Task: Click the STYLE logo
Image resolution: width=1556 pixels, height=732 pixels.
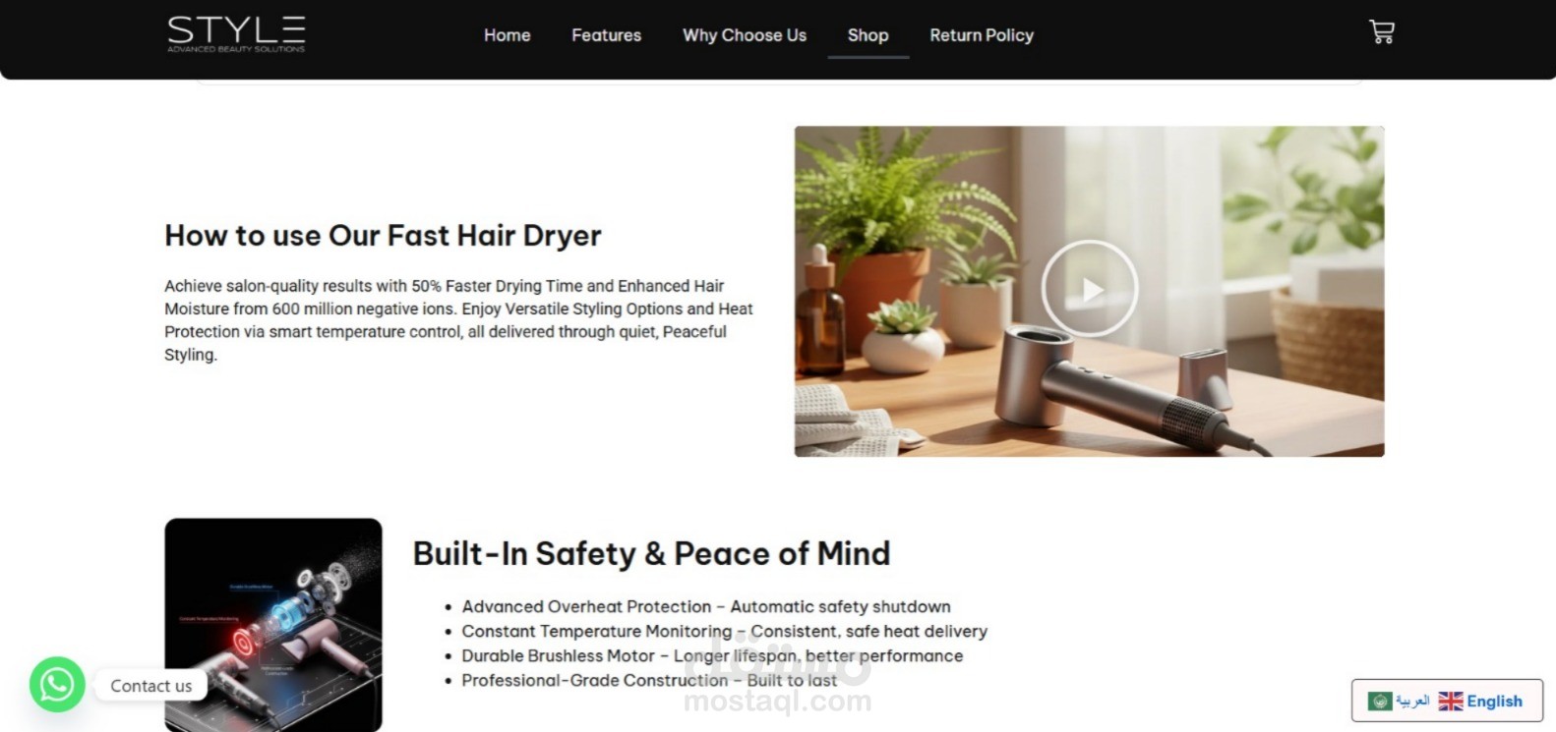Action: [236, 33]
